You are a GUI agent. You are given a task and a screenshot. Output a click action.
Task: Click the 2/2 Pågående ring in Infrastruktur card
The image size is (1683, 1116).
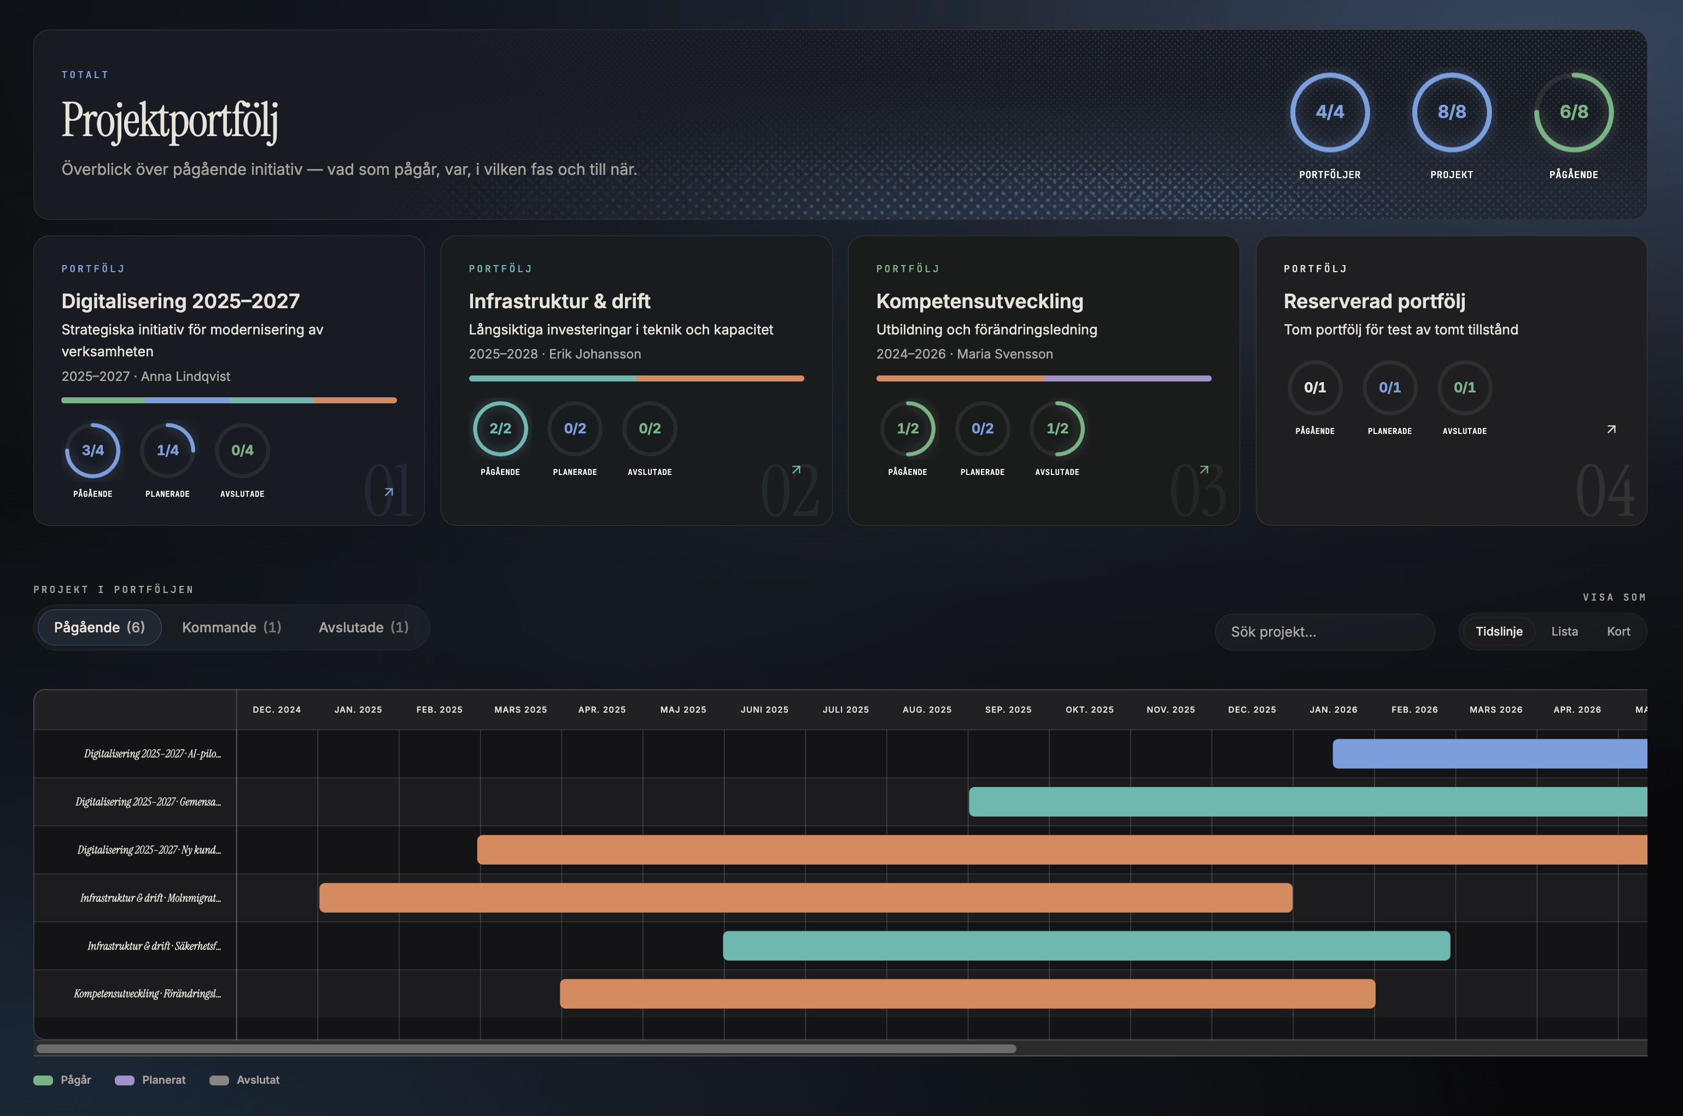coord(500,428)
